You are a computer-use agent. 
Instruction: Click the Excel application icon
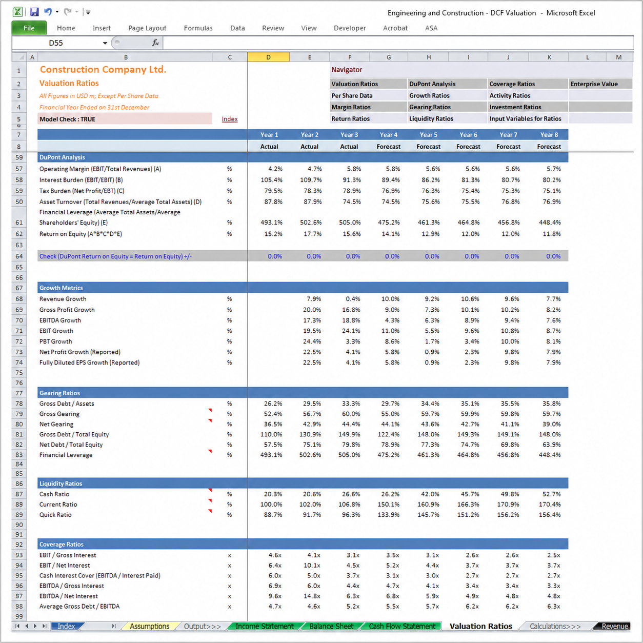click(17, 12)
